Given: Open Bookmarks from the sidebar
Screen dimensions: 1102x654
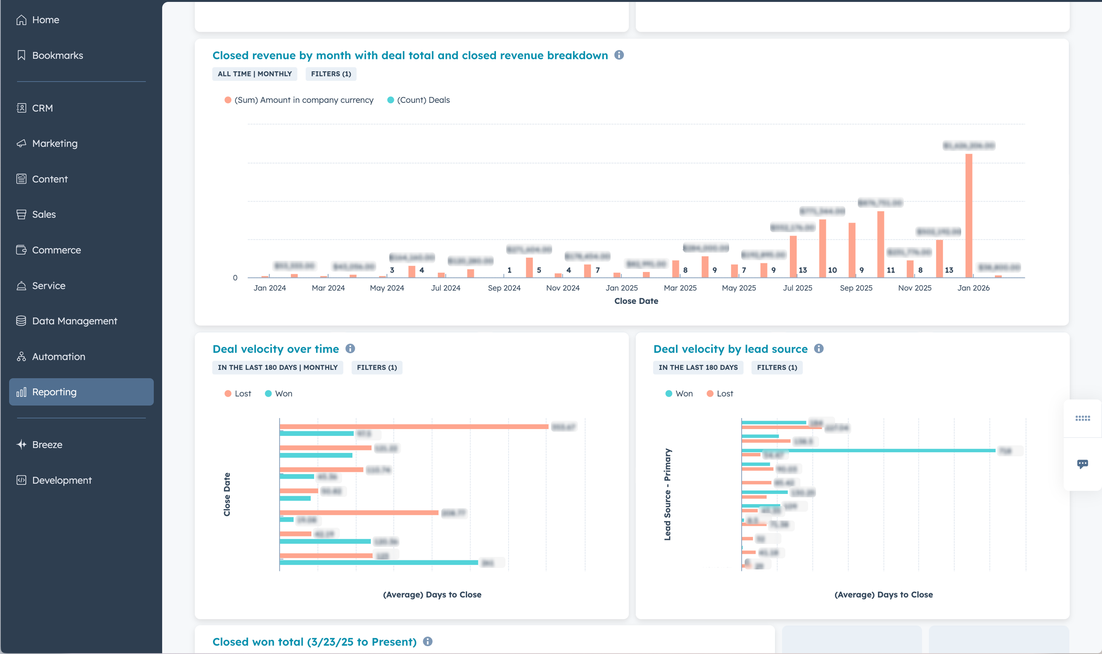Looking at the screenshot, I should tap(57, 55).
